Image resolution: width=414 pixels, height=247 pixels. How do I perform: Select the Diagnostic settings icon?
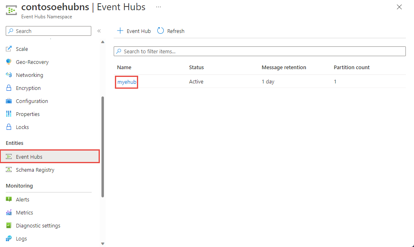tap(9, 225)
